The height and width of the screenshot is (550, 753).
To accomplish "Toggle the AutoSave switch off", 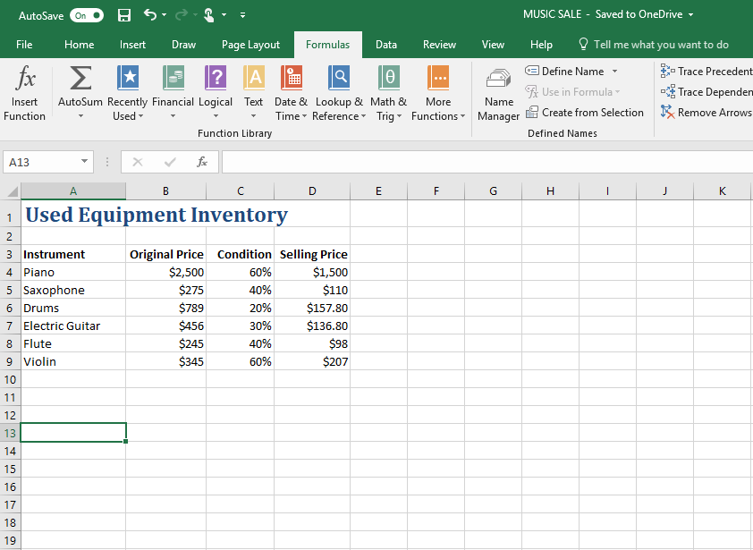I will (87, 15).
